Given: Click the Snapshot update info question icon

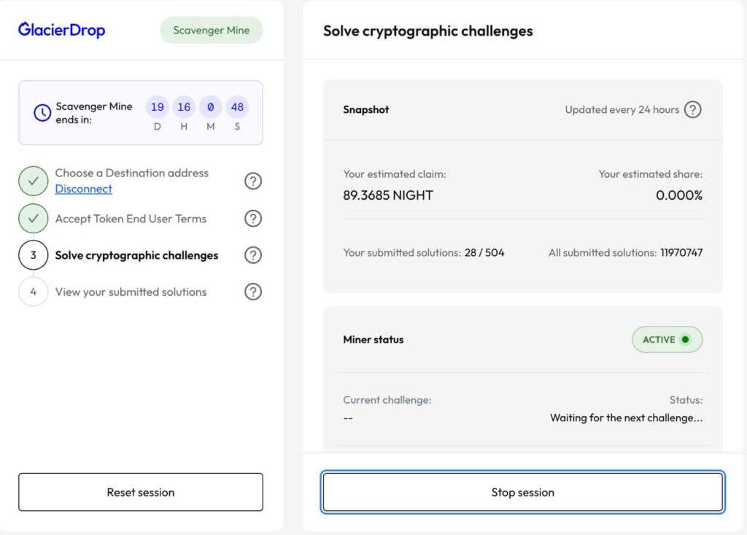Looking at the screenshot, I should tap(693, 110).
